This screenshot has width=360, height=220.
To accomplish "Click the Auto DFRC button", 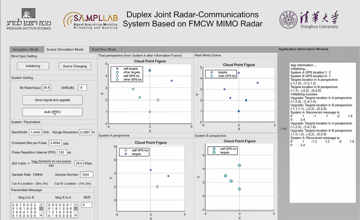I will [52, 112].
